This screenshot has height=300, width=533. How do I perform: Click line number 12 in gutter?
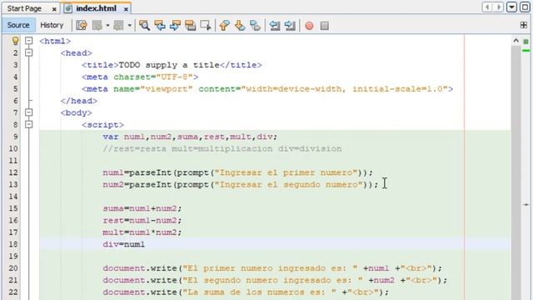click(x=13, y=172)
